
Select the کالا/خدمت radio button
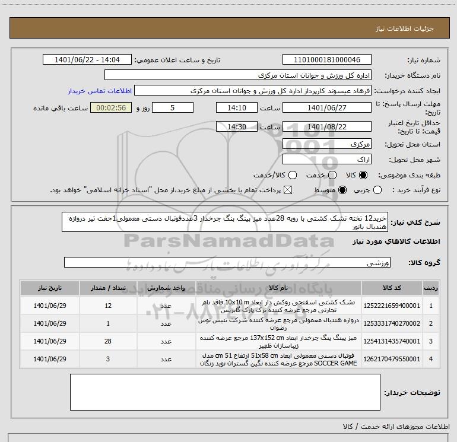click(x=293, y=175)
